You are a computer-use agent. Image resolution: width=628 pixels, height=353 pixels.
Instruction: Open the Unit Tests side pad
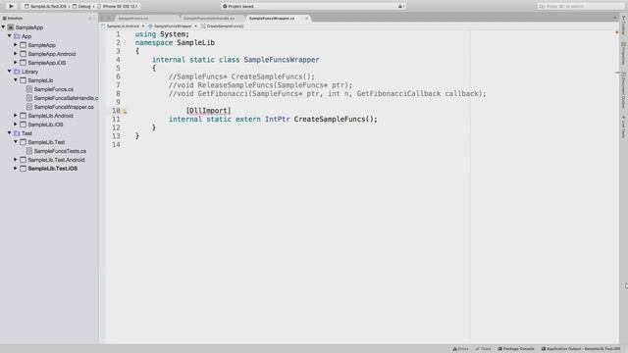pos(624,126)
